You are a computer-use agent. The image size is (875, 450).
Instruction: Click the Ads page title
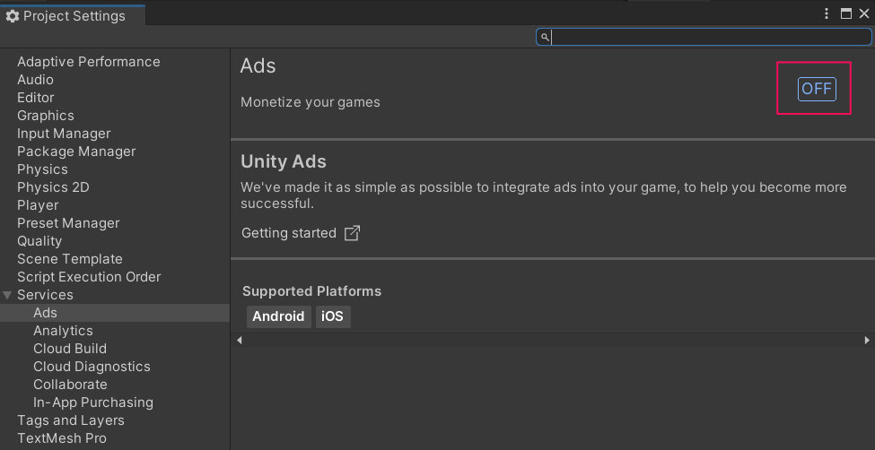pyautogui.click(x=258, y=65)
